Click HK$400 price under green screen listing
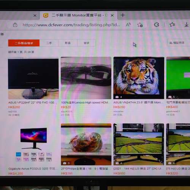The height and width of the screenshot is (190, 190). tap(172, 107)
